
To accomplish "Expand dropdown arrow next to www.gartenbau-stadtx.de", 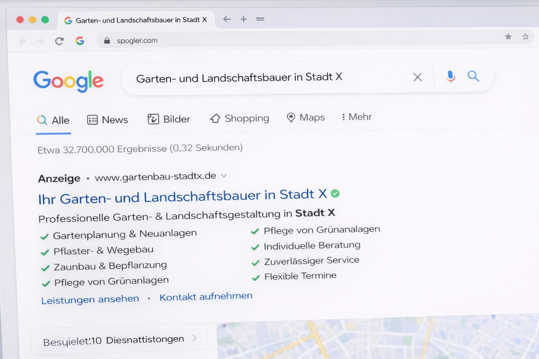I will pyautogui.click(x=224, y=176).
